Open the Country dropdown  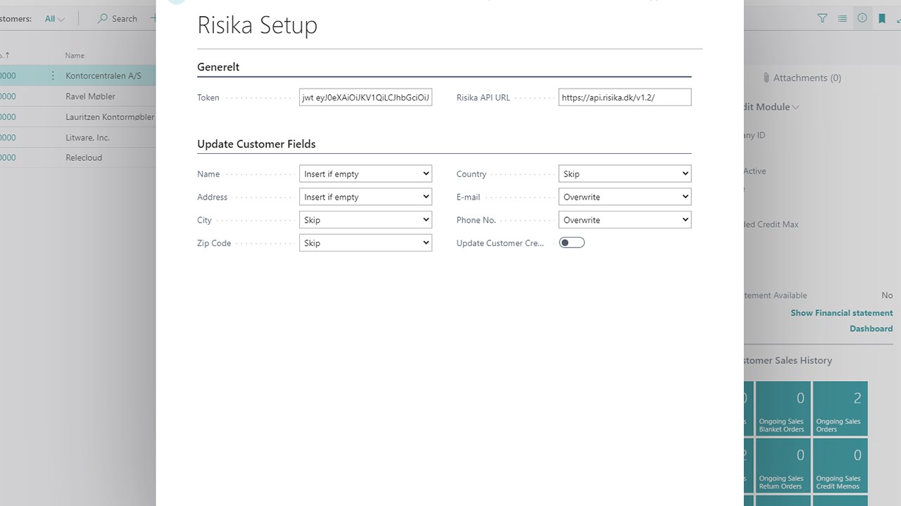coord(625,174)
